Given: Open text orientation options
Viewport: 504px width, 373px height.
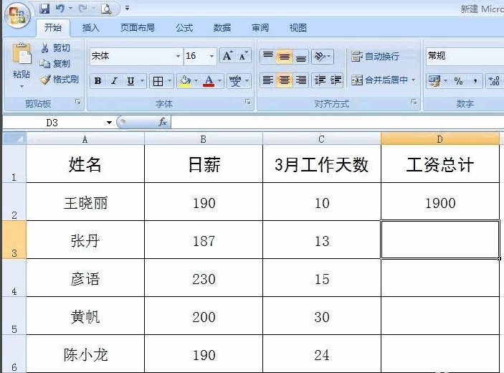Looking at the screenshot, I should click(x=323, y=57).
